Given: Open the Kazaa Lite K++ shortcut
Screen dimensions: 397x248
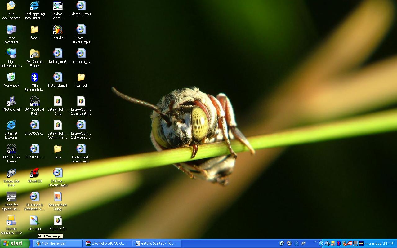Looking at the screenshot, I should [x=11, y=173].
